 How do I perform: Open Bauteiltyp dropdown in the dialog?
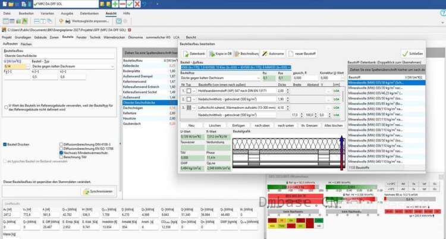pos(258,78)
